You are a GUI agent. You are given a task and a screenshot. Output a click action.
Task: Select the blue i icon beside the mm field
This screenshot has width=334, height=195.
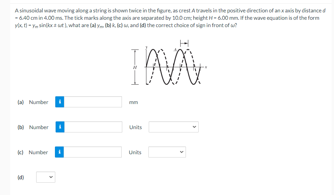pos(60,102)
